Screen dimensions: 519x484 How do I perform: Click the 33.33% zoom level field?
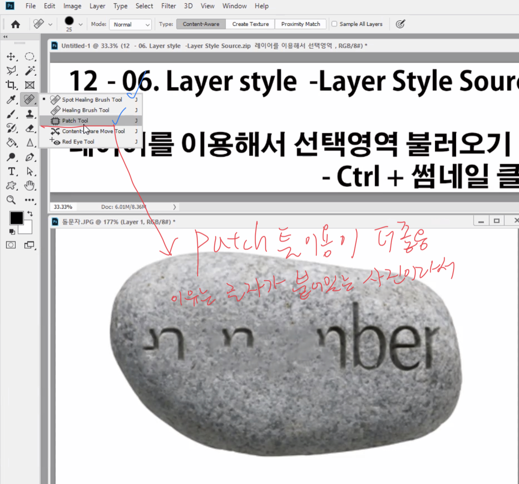click(x=63, y=207)
